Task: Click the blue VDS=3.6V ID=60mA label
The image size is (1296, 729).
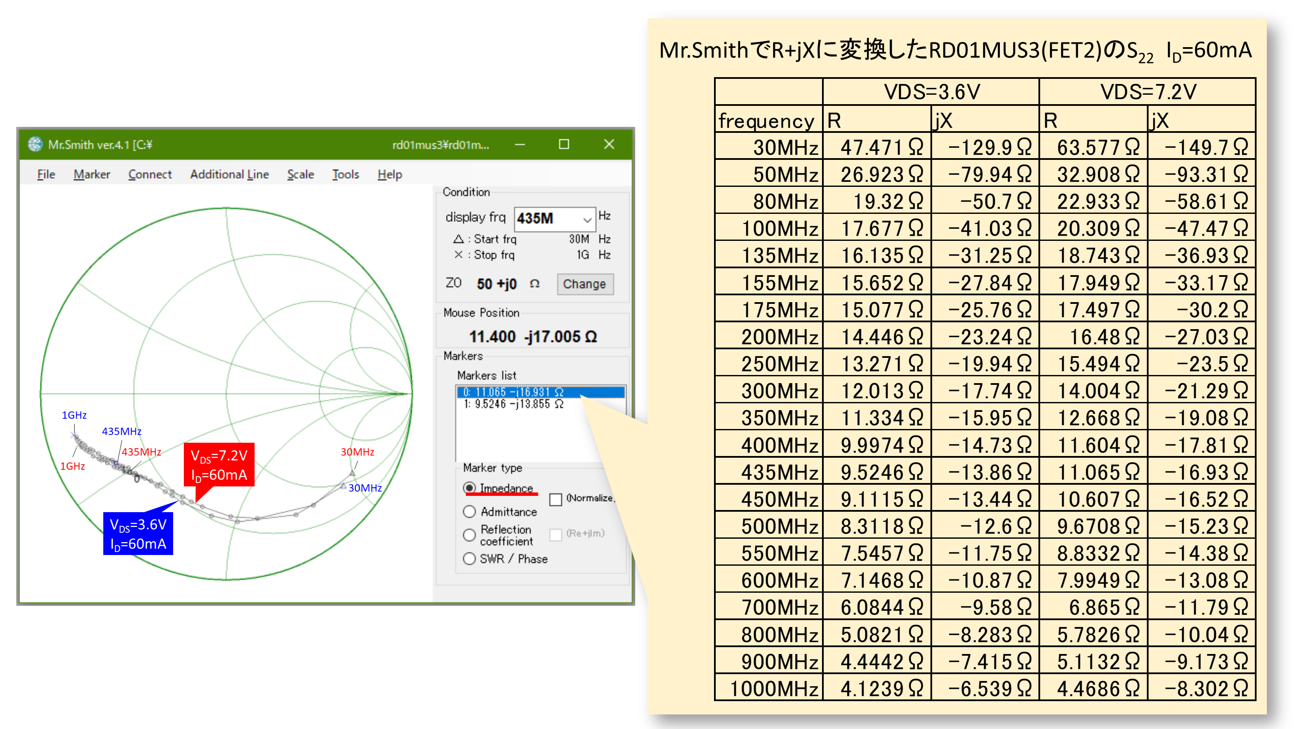Action: [x=138, y=534]
